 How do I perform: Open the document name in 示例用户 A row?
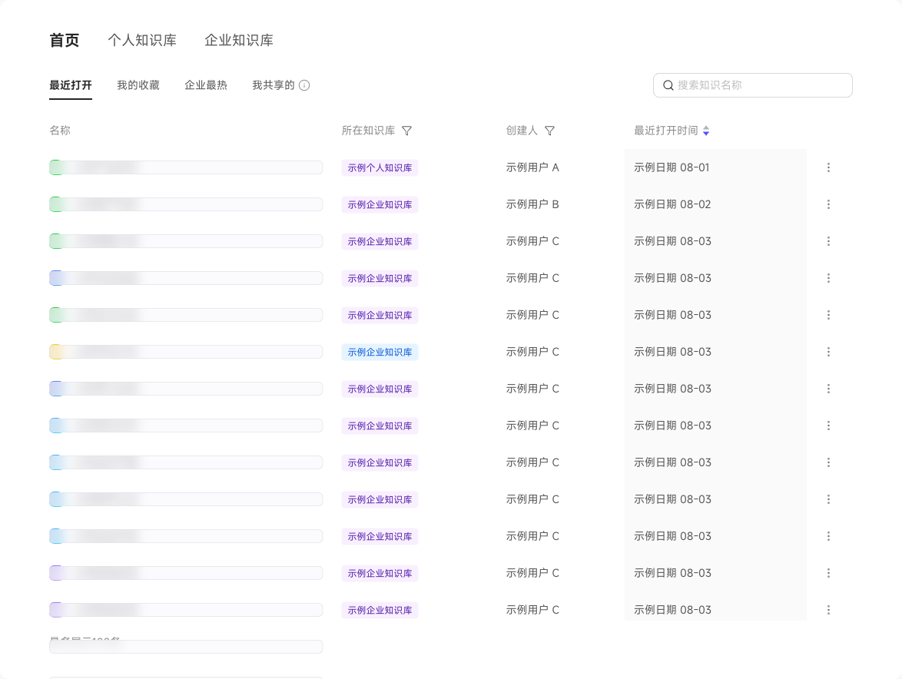click(186, 167)
